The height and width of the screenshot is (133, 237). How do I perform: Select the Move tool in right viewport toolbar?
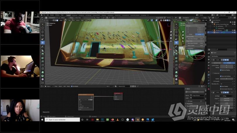[176, 32]
